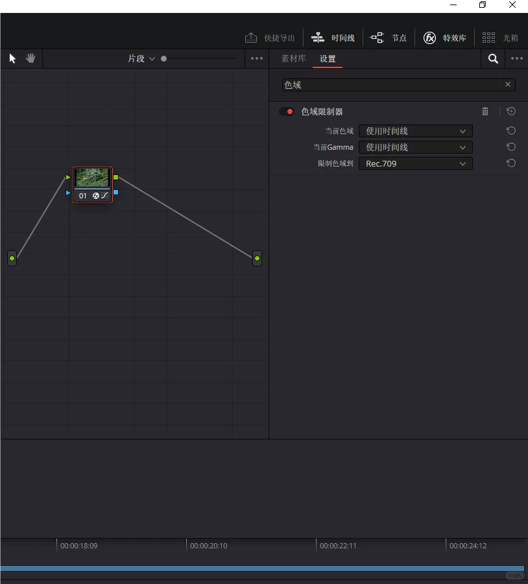Click the search magnifier icon
The height and width of the screenshot is (584, 528).
pyautogui.click(x=493, y=58)
